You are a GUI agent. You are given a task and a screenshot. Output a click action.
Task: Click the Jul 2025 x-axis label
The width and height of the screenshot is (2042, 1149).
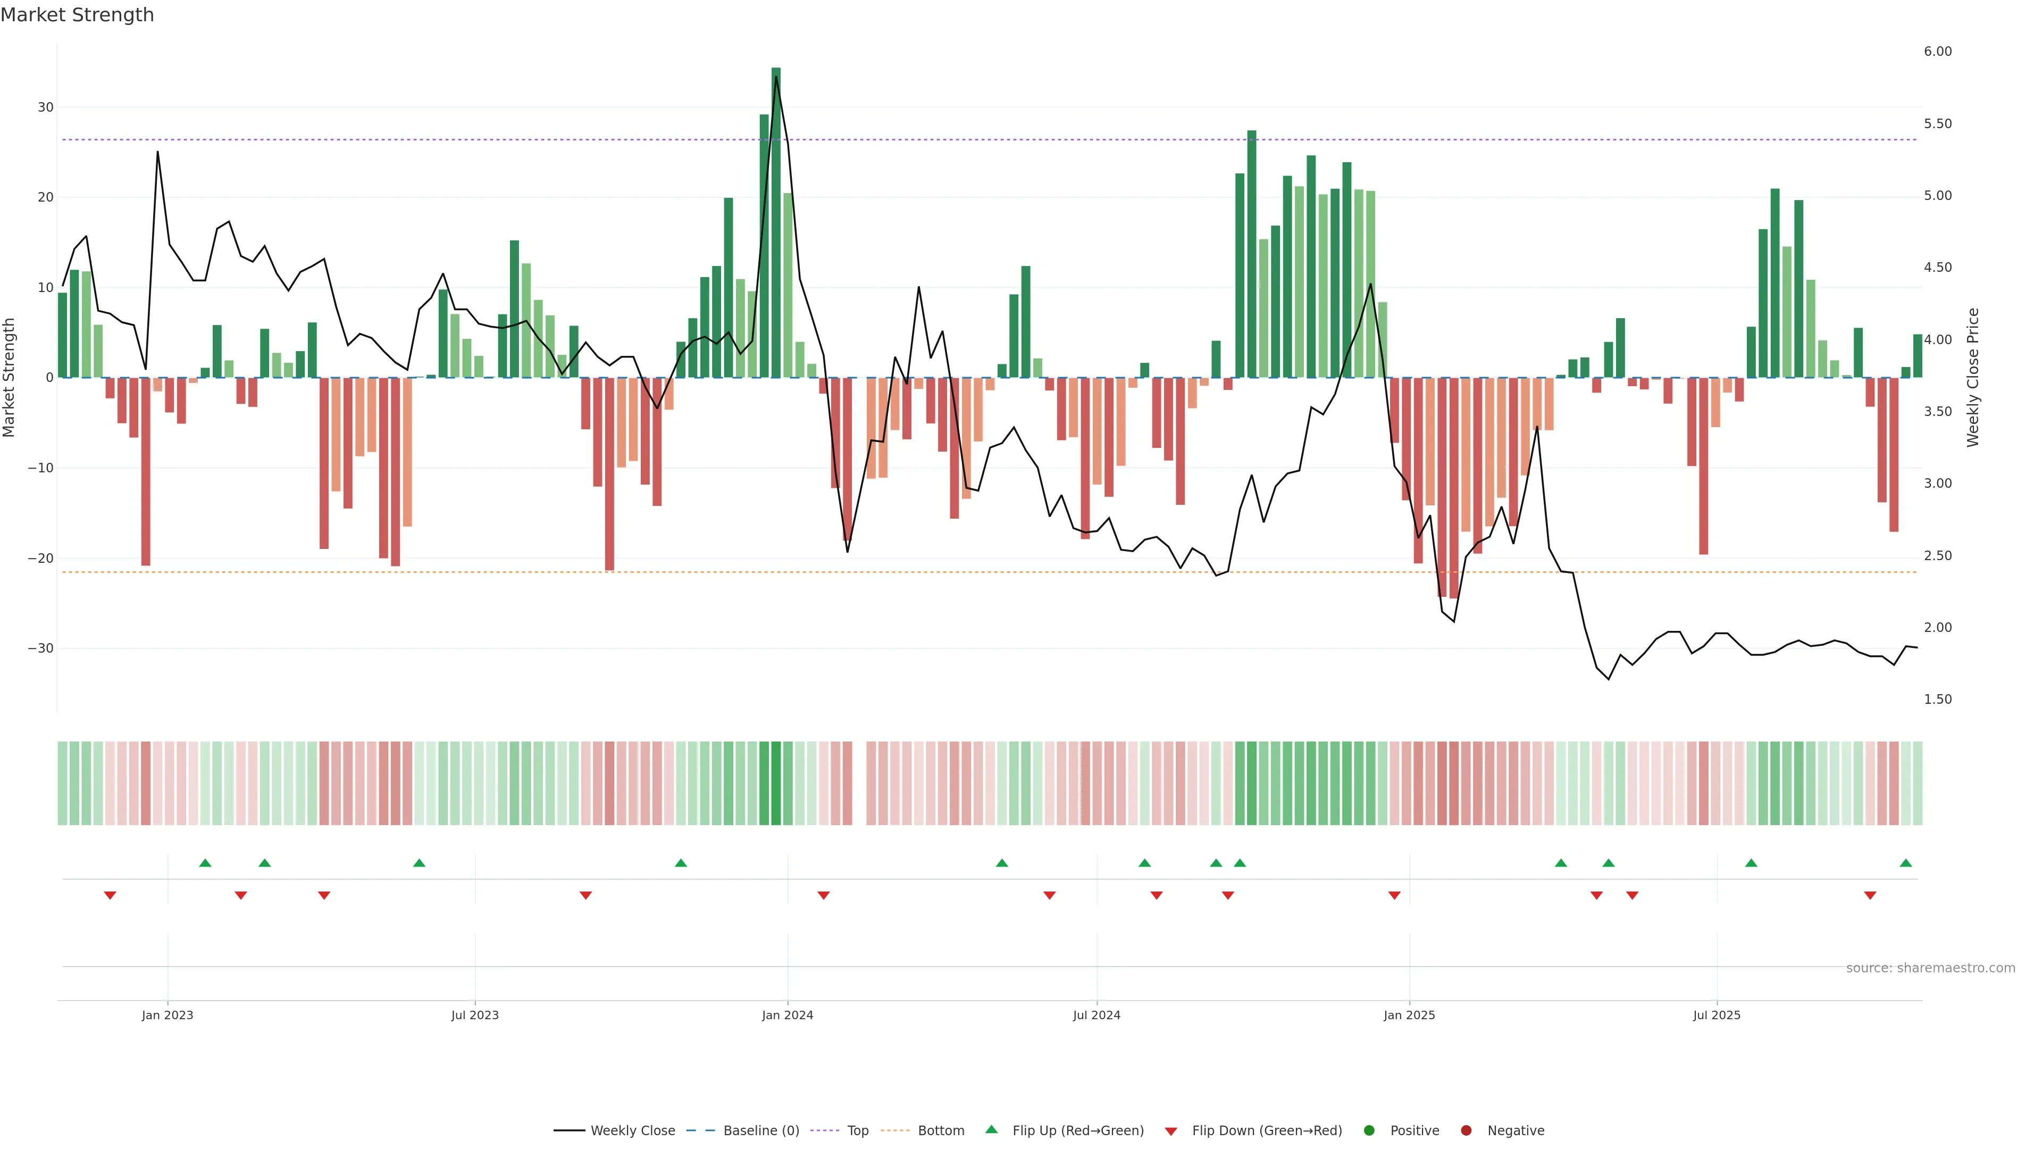[1716, 1015]
